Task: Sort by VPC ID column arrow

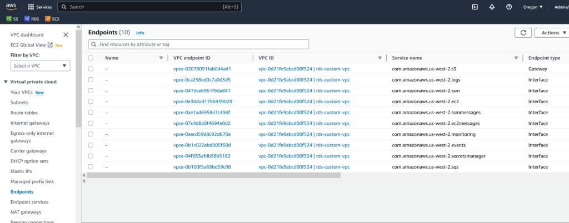Action: click(380, 58)
